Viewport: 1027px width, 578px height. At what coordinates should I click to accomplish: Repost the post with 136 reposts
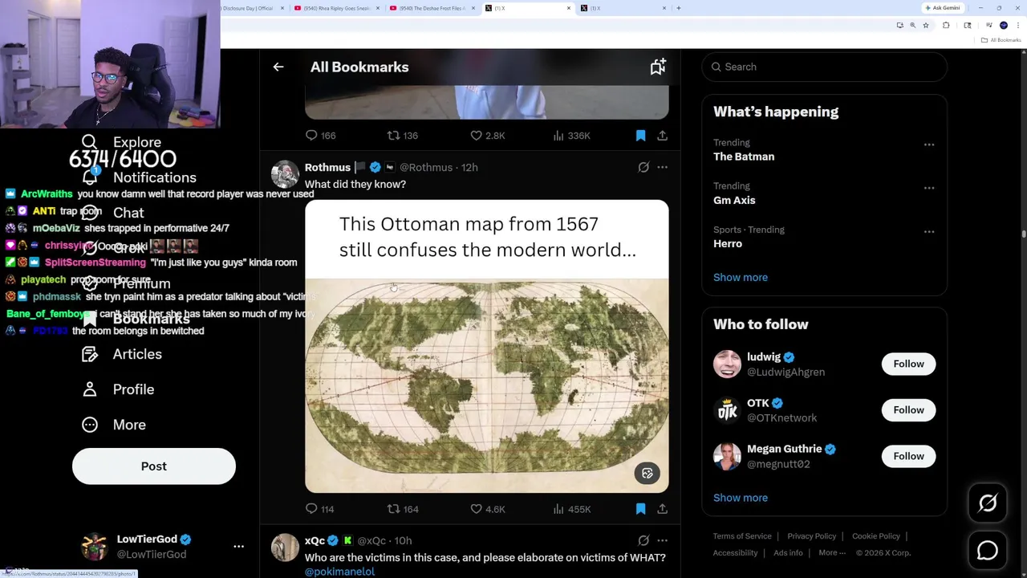[403, 136]
